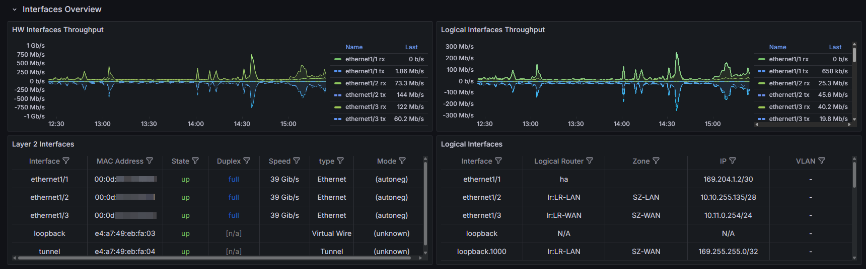Toggle the ethernet1/1 rx series in HW legend
Image resolution: width=866 pixels, height=269 pixels.
click(x=365, y=59)
